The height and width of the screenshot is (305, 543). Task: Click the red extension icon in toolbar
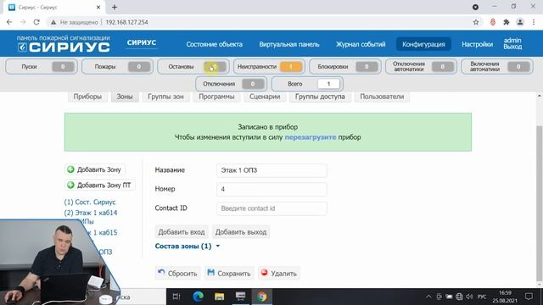493,22
